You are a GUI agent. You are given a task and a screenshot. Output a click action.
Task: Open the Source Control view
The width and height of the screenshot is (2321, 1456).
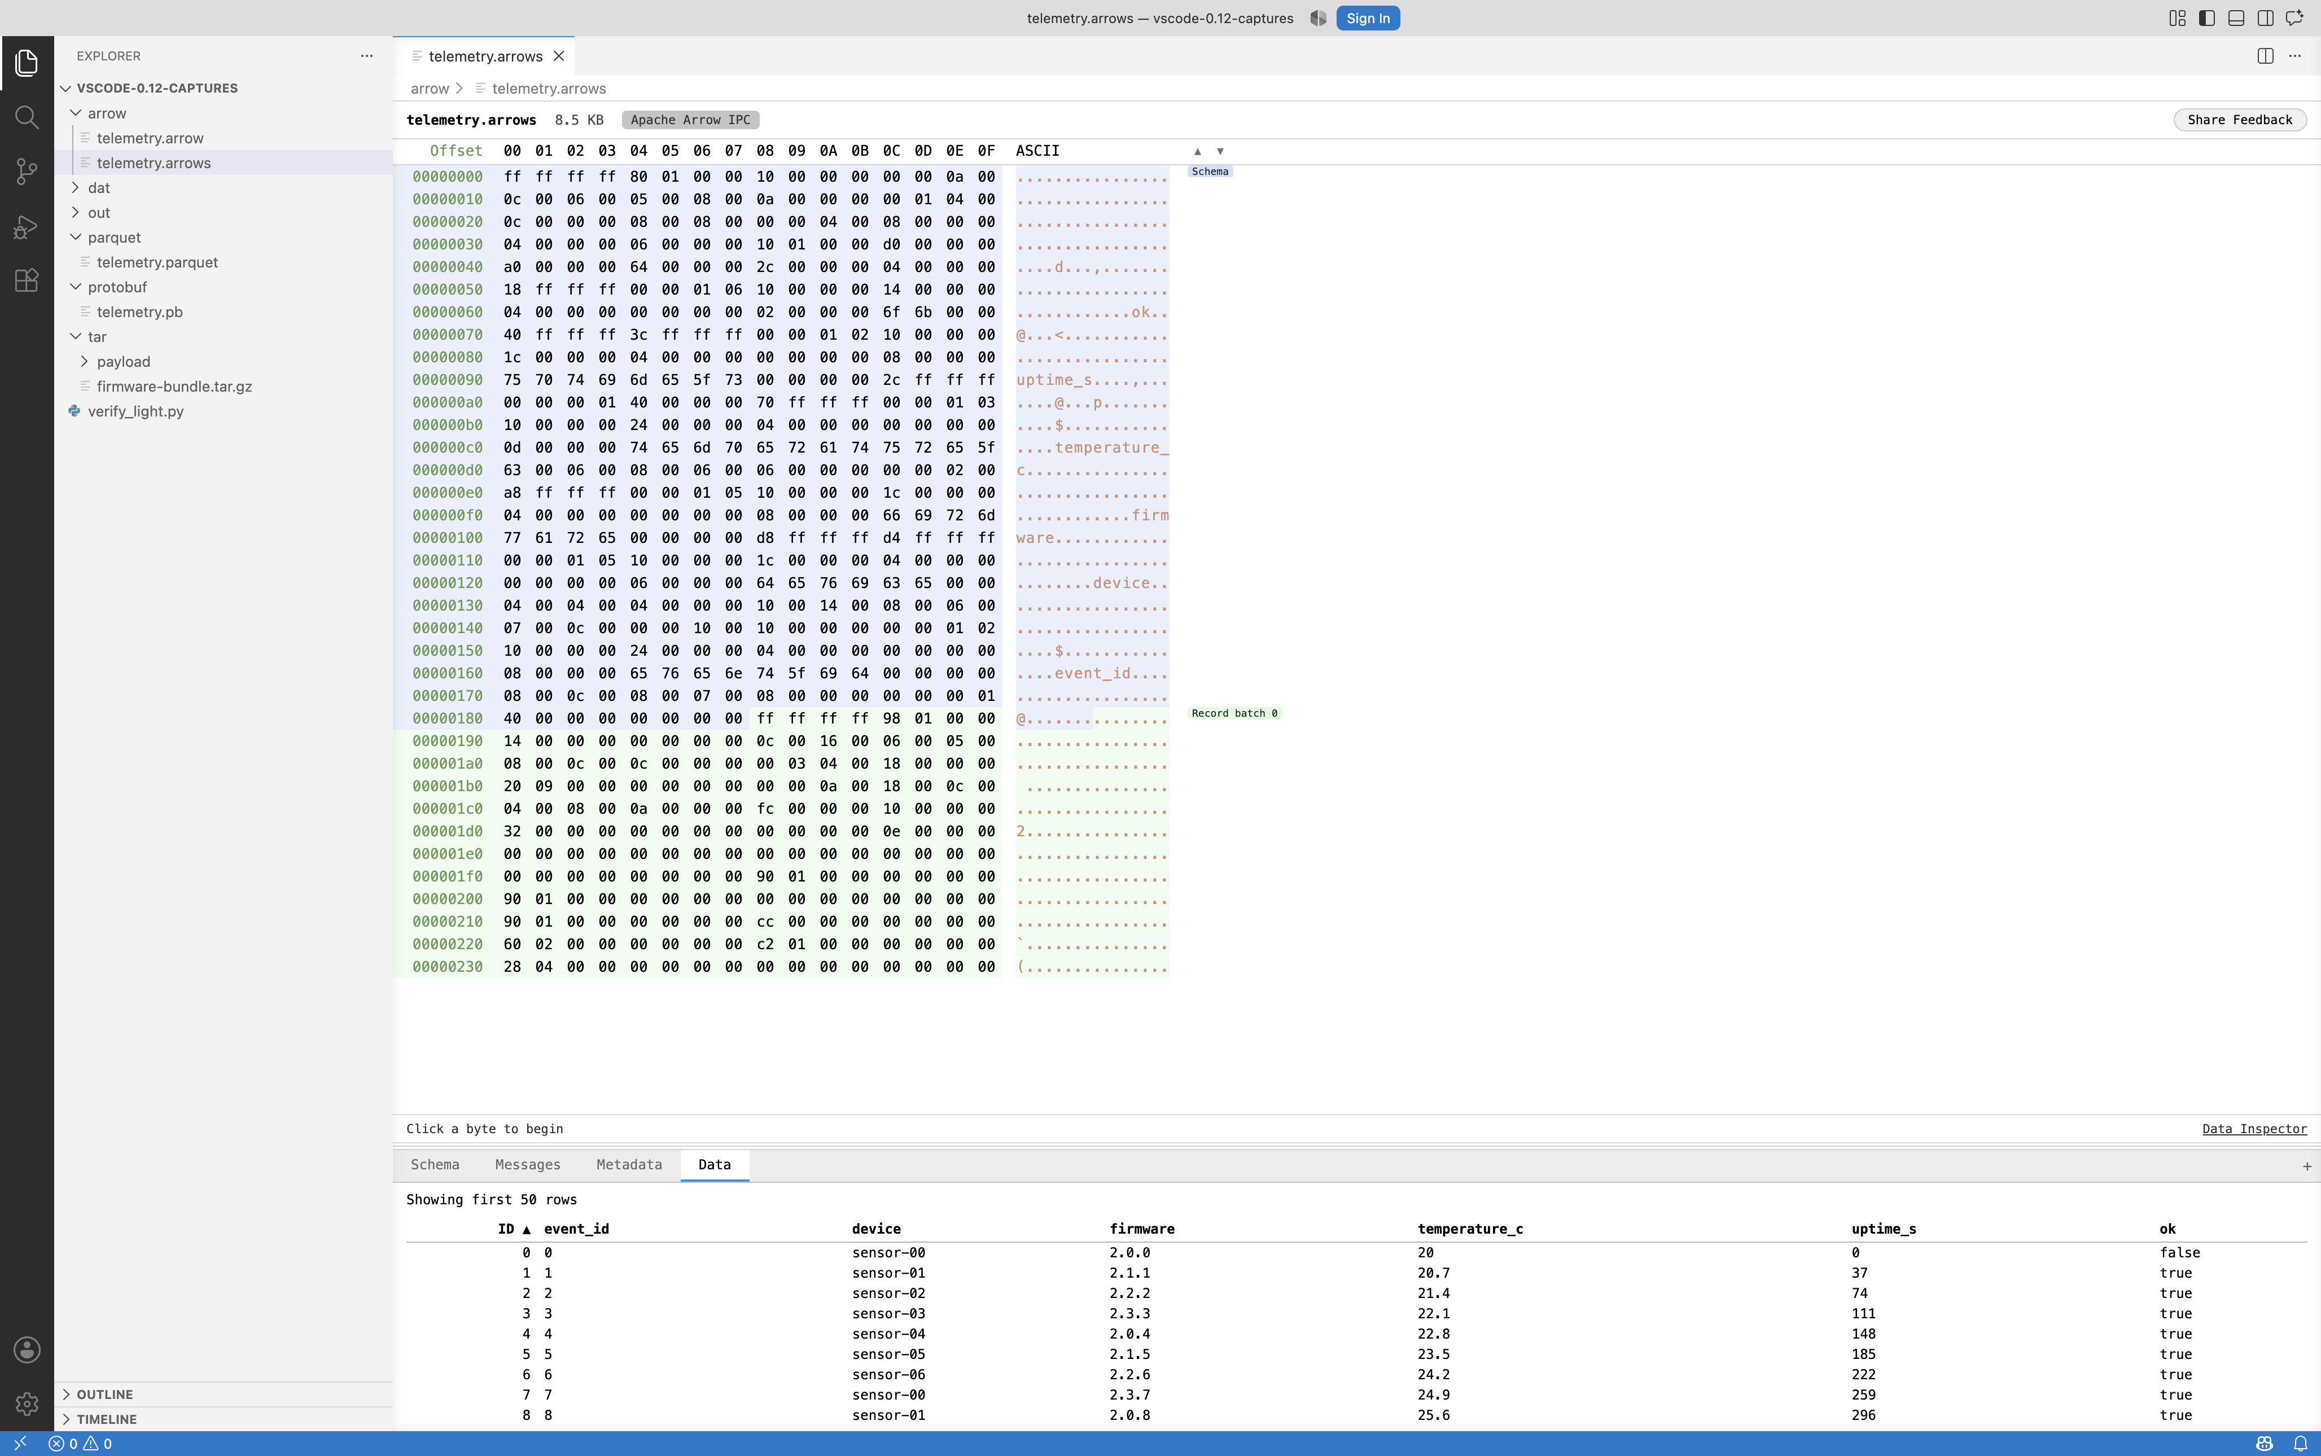[x=27, y=172]
